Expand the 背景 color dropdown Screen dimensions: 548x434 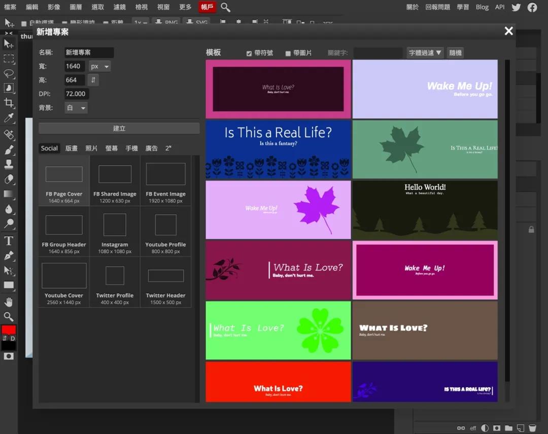76,107
